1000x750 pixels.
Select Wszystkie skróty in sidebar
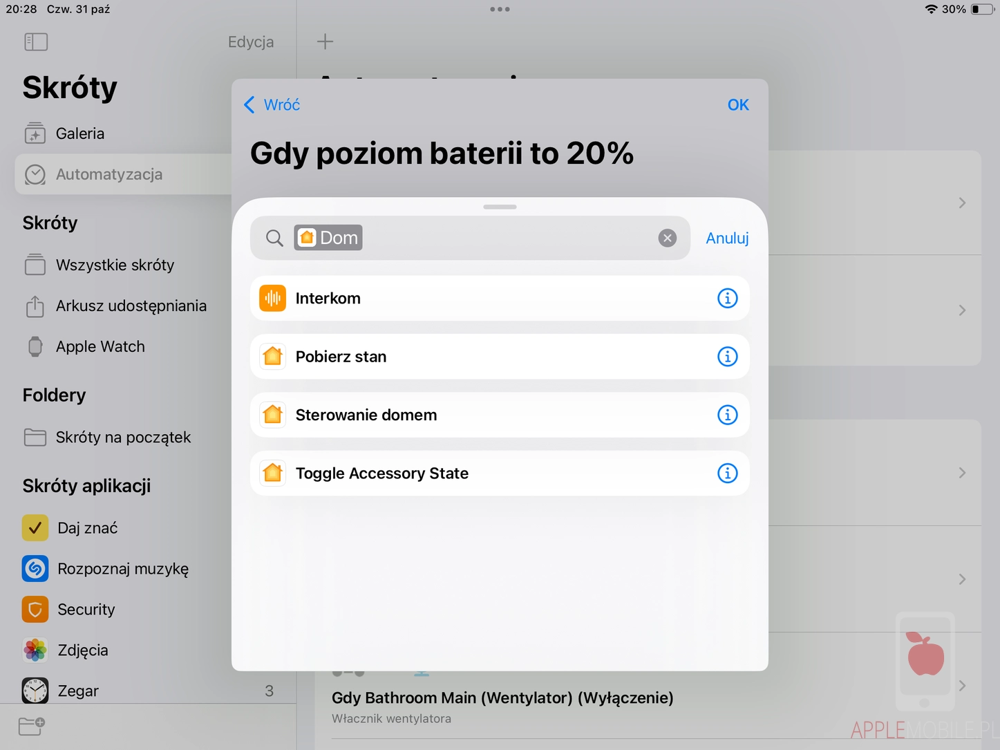(x=115, y=265)
